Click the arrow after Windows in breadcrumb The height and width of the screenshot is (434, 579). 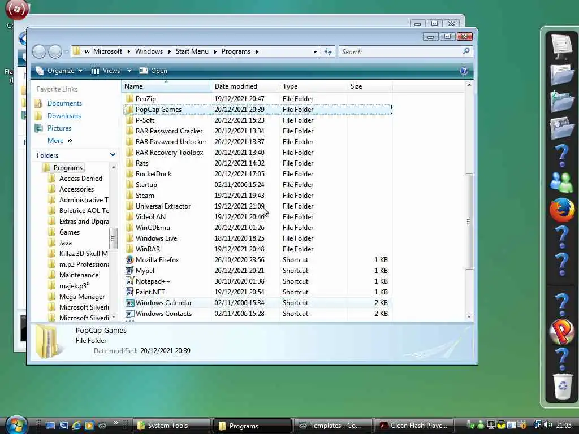pos(169,51)
